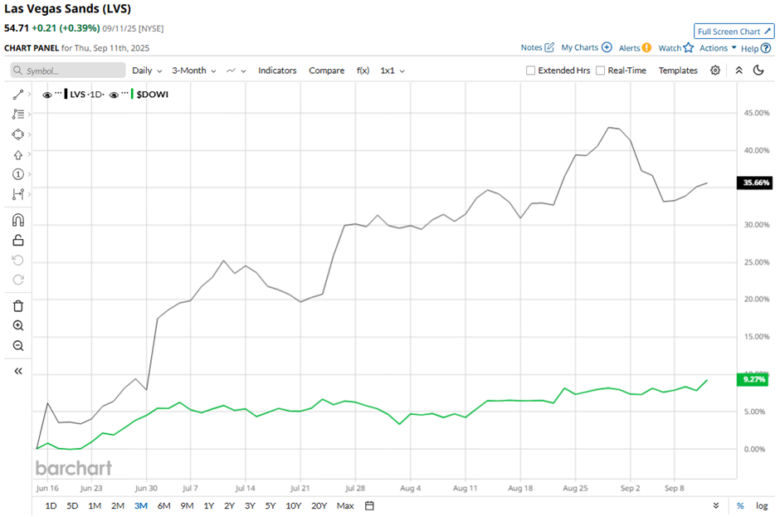The image size is (780, 517).
Task: Select the 1D time range
Action: coord(51,505)
